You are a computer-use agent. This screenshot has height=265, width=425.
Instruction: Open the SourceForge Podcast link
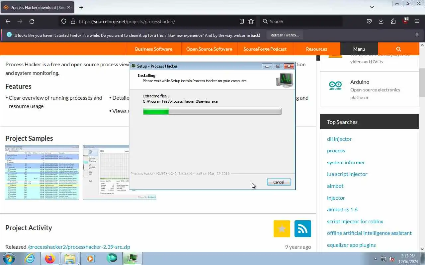pyautogui.click(x=265, y=49)
